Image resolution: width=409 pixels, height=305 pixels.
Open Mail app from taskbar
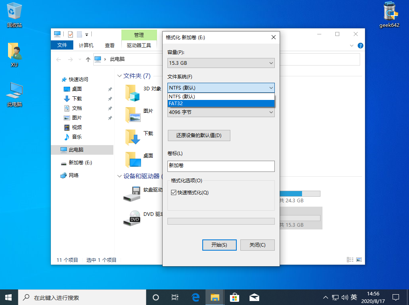click(x=254, y=297)
